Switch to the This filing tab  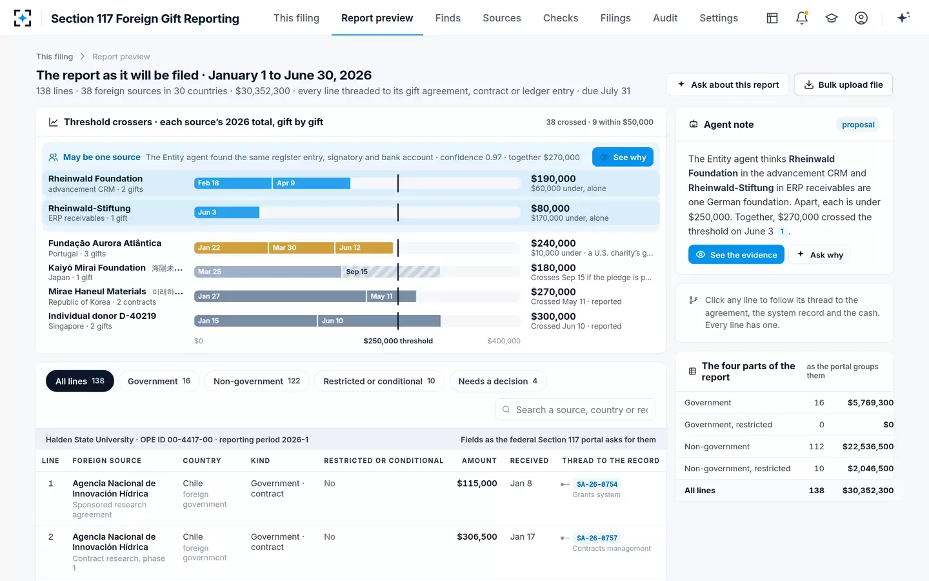(x=296, y=18)
